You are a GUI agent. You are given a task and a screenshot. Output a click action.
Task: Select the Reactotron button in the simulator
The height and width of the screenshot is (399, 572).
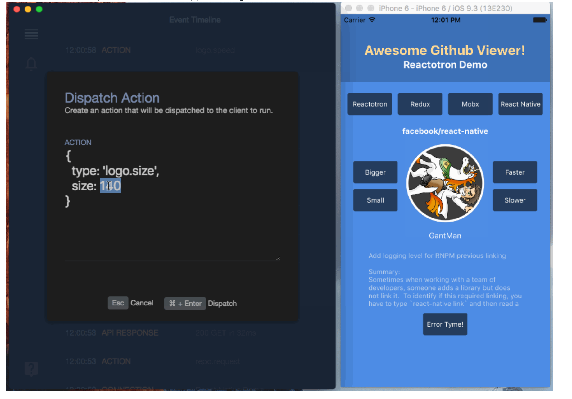370,104
